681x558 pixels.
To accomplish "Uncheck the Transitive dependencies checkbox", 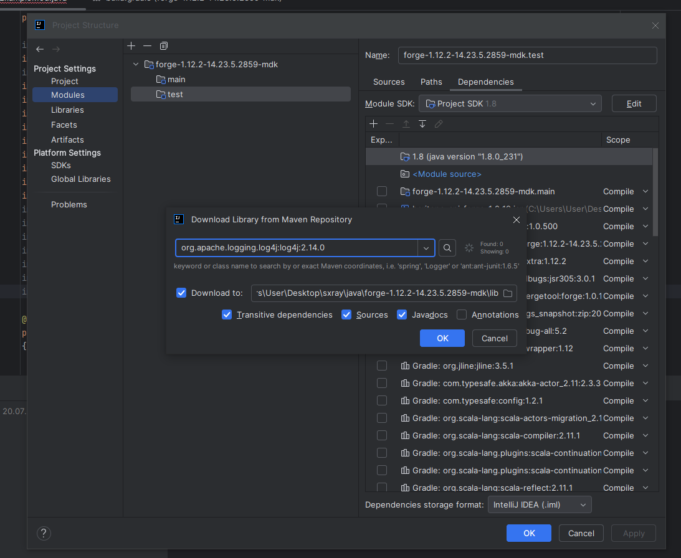I will point(227,314).
